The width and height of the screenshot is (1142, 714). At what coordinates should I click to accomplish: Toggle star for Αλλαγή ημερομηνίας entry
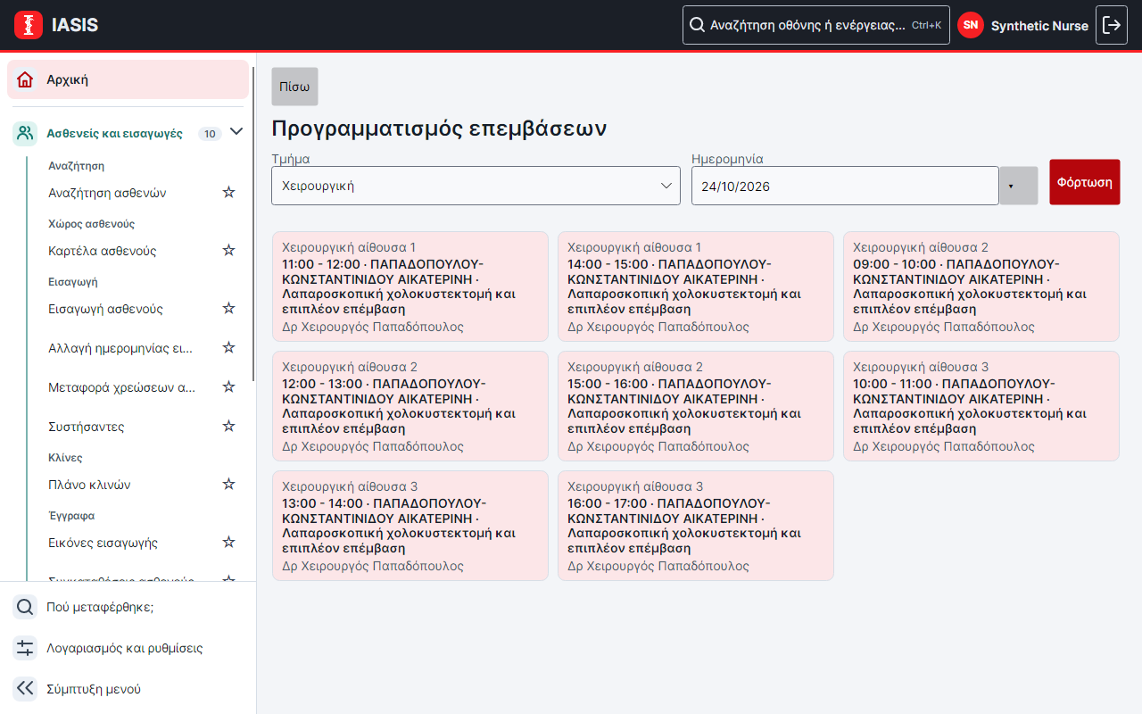tap(228, 347)
